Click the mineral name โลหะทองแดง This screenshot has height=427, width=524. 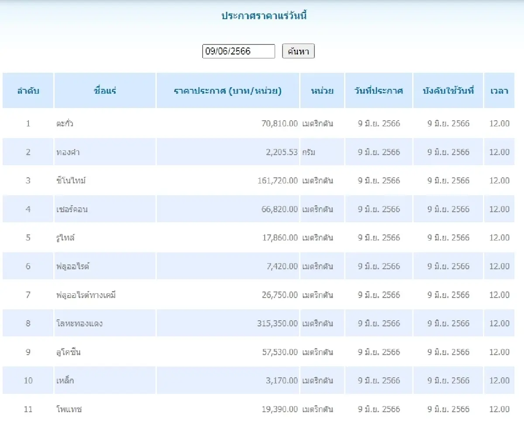point(79,323)
